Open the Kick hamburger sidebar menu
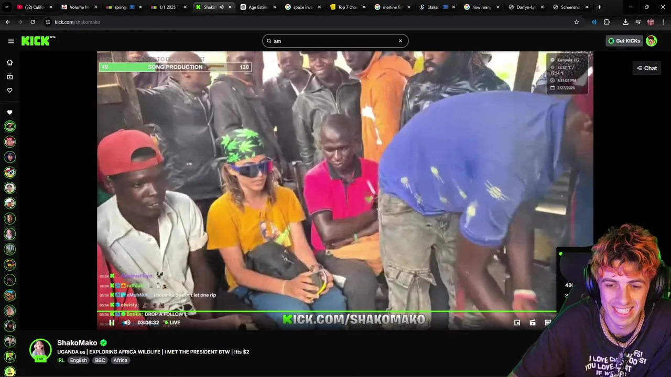This screenshot has width=671, height=377. (x=11, y=41)
